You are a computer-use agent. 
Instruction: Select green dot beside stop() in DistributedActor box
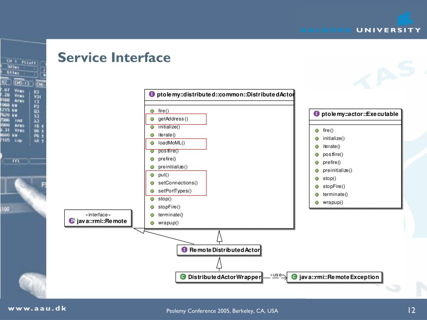tap(152, 199)
